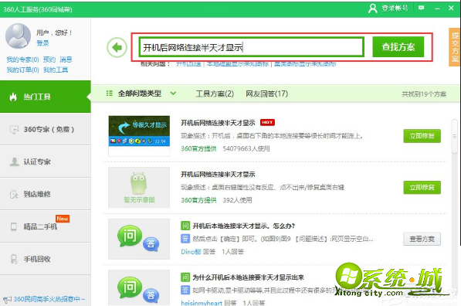Click the green 问 badge of 开机后本地连接半天才显示

(185, 226)
